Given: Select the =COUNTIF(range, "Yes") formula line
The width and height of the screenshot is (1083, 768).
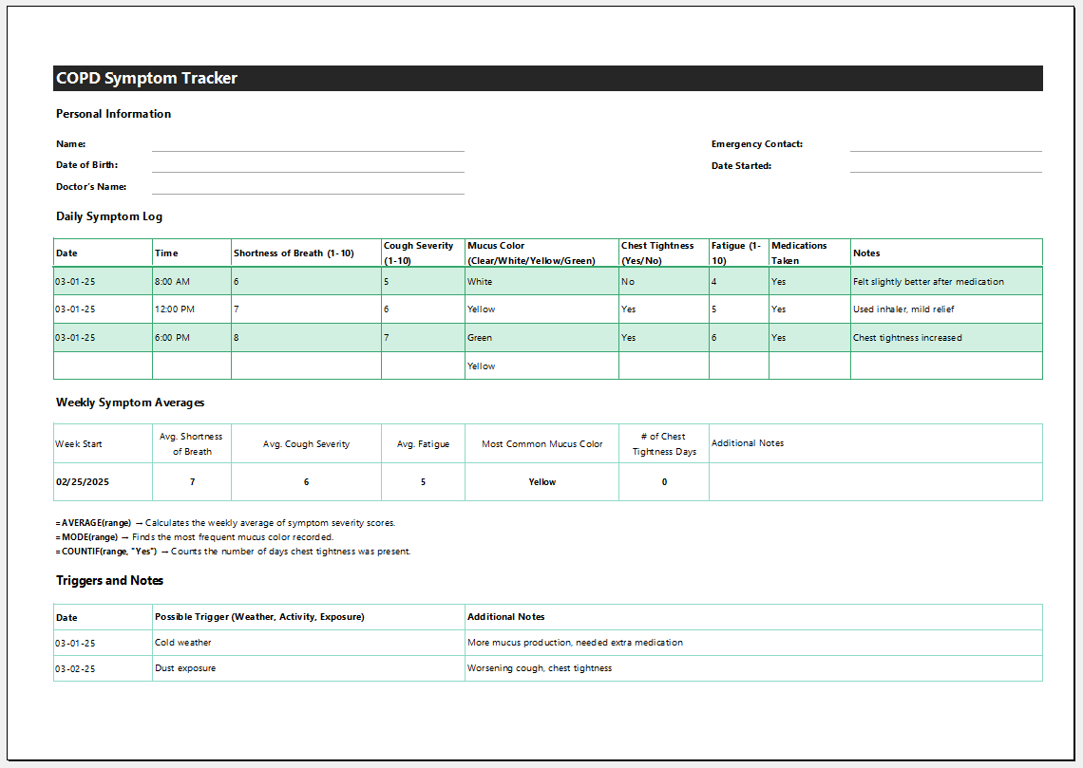Looking at the screenshot, I should point(233,552).
